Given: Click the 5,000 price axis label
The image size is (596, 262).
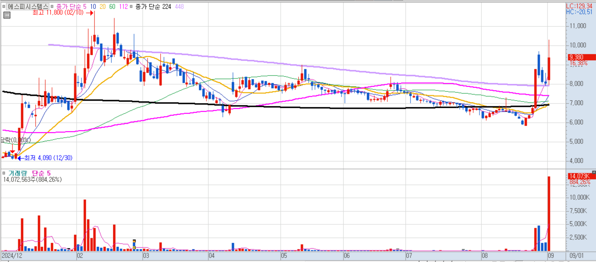Looking at the screenshot, I should tap(576, 142).
